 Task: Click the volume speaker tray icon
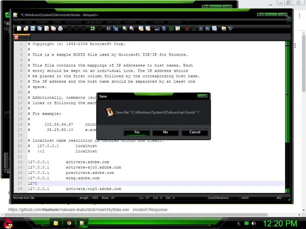pyautogui.click(x=253, y=223)
